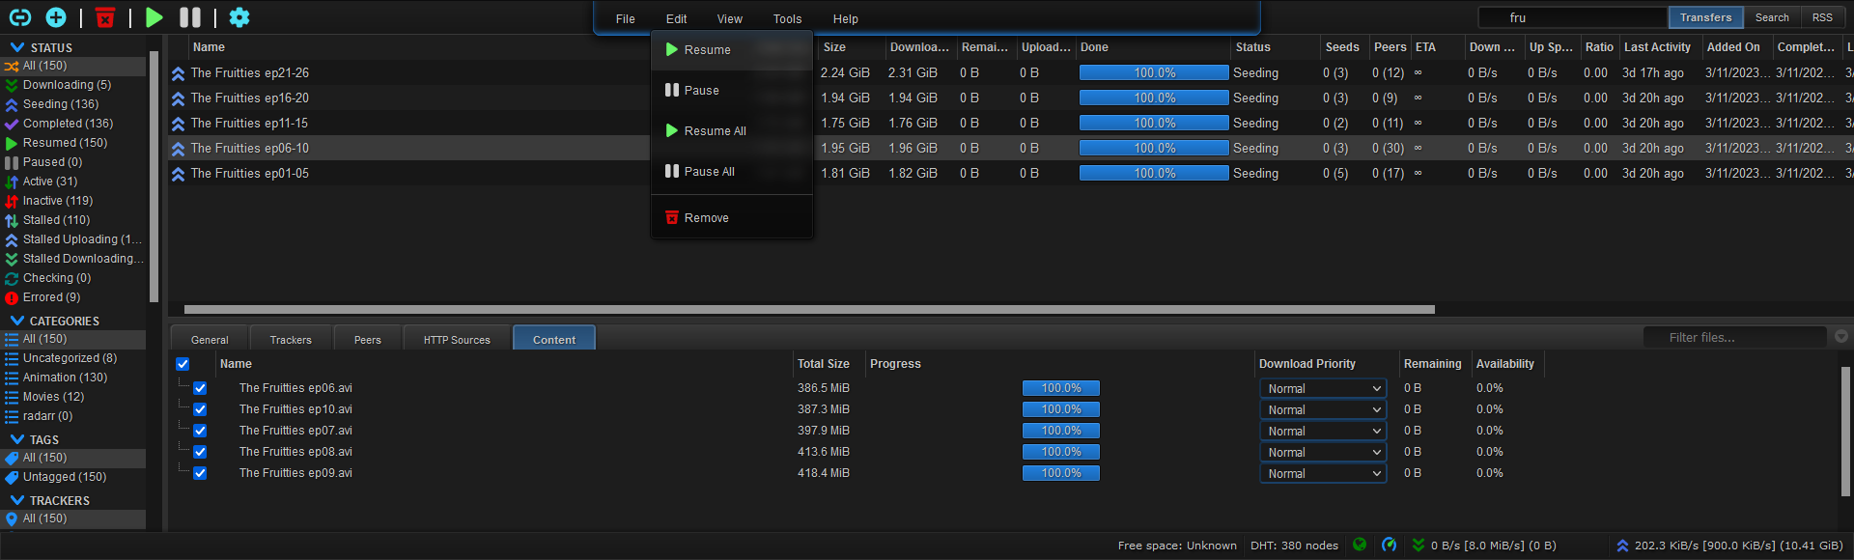The width and height of the screenshot is (1854, 560).
Task: Uncheck The Fruitties ep08.avi checkbox
Action: point(200,452)
